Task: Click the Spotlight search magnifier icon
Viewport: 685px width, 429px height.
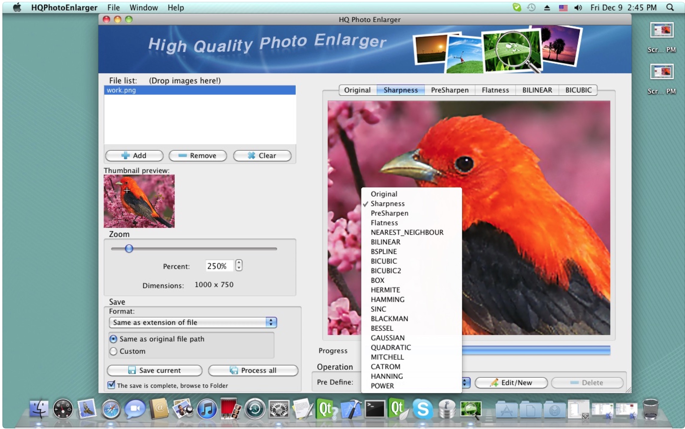Action: pyautogui.click(x=670, y=7)
